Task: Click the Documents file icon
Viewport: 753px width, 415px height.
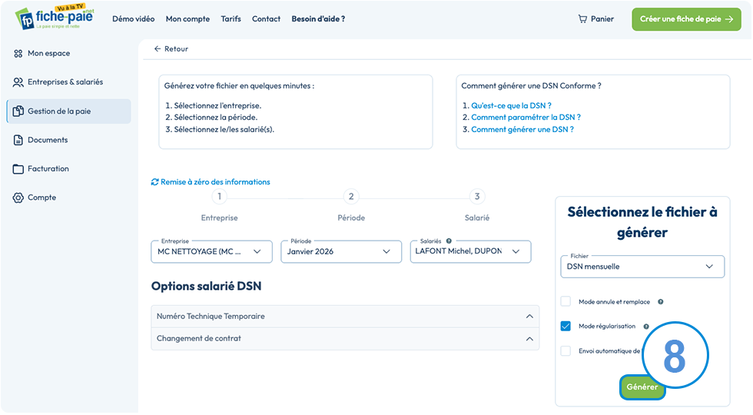Action: (x=18, y=140)
